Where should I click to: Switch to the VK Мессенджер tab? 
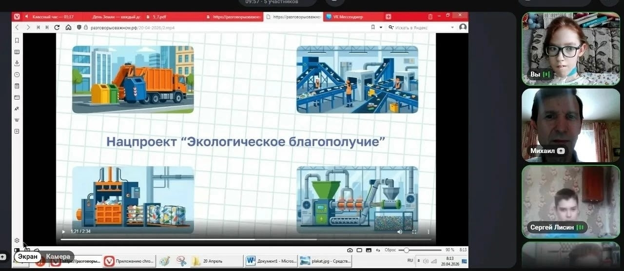pos(348,17)
